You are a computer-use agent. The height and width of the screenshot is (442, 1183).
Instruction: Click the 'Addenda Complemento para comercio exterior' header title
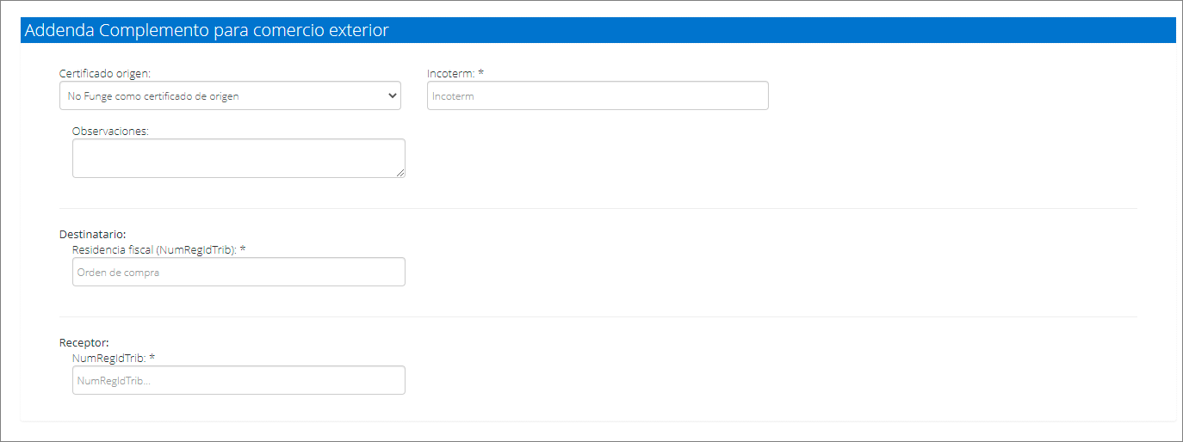click(207, 30)
